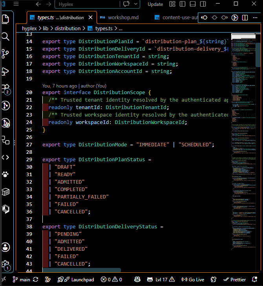263x286 pixels.
Task: Toggle the bottom panel visibility
Action: coord(193,4)
